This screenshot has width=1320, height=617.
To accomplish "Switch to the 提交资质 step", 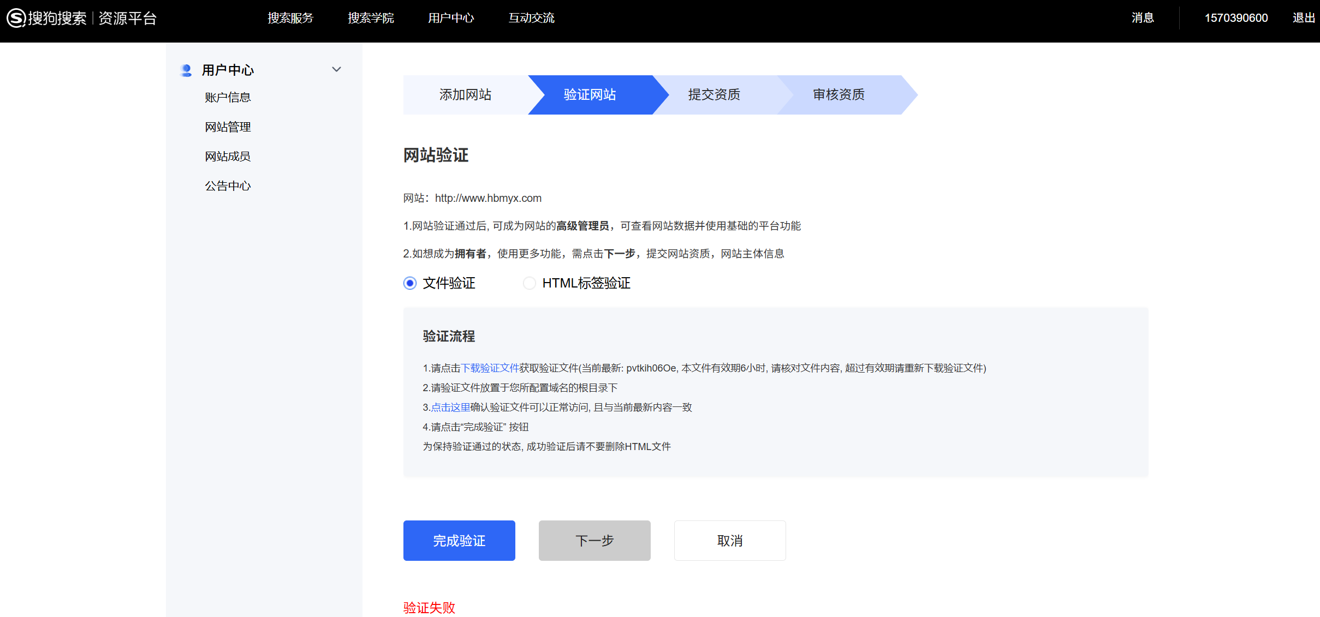I will pyautogui.click(x=714, y=94).
